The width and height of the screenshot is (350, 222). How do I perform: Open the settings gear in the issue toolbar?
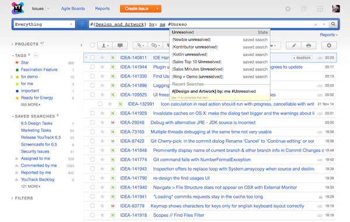(x=329, y=46)
